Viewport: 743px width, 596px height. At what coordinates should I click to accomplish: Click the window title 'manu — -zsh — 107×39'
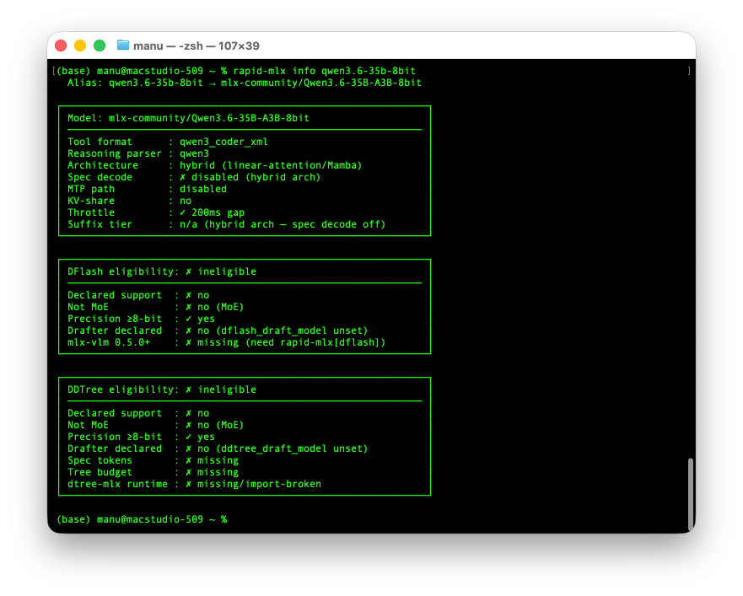[197, 46]
